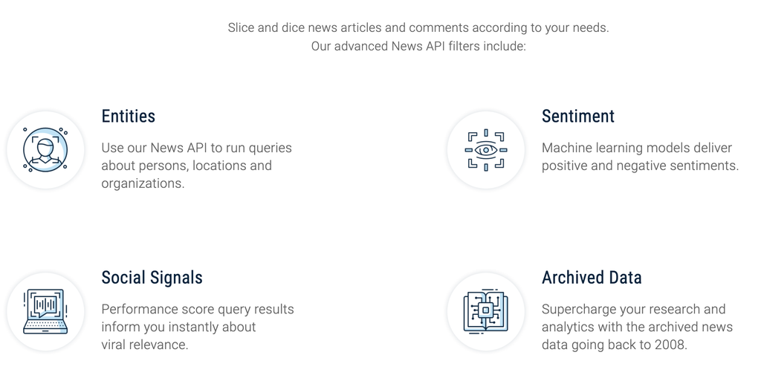Click the Sentiment eye scan icon
The image size is (761, 381).
coord(486,150)
